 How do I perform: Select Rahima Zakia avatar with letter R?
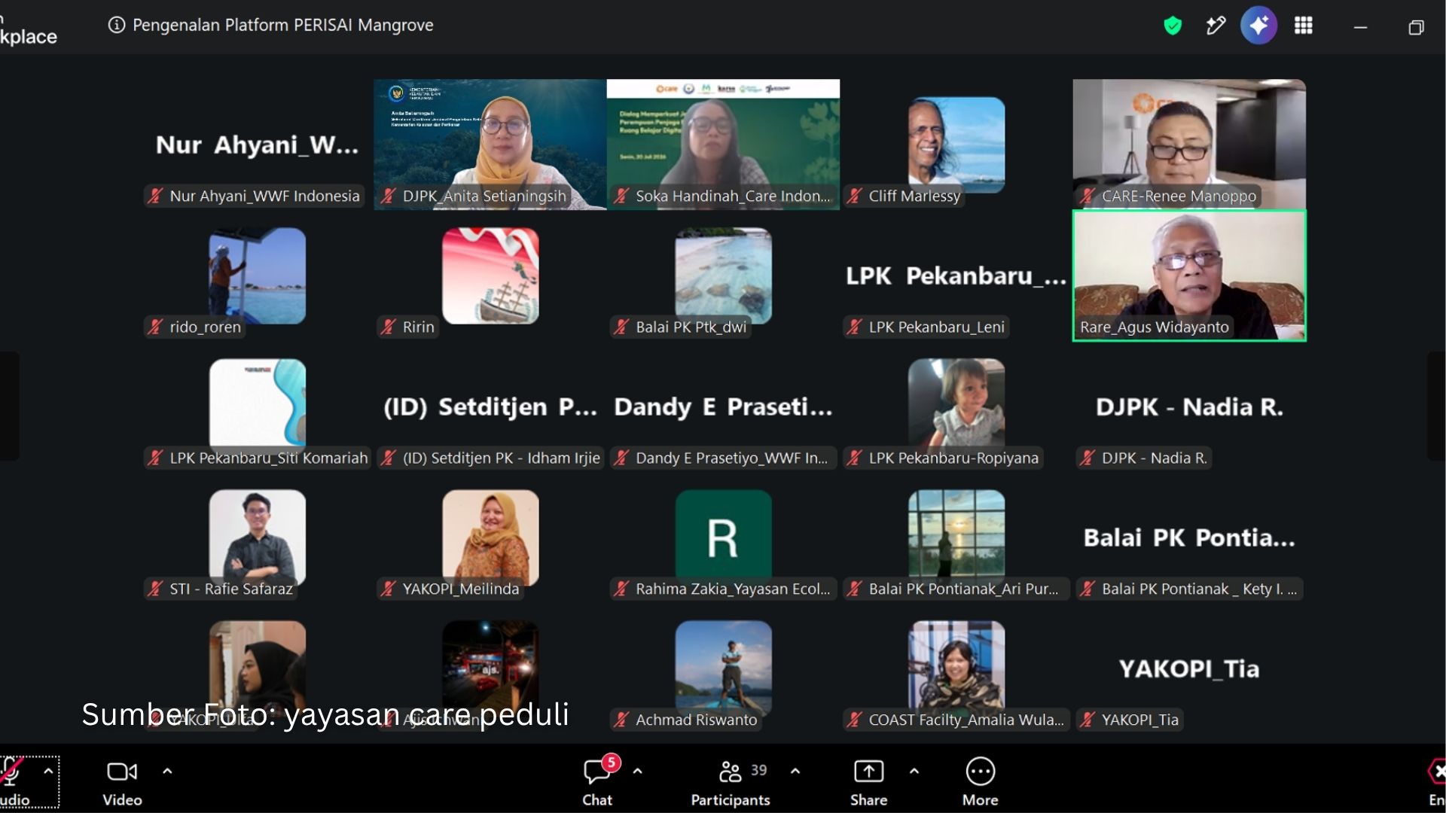coord(724,537)
